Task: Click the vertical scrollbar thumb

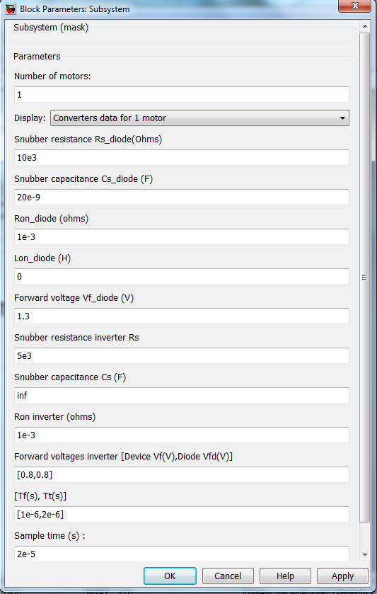Action: [365, 278]
